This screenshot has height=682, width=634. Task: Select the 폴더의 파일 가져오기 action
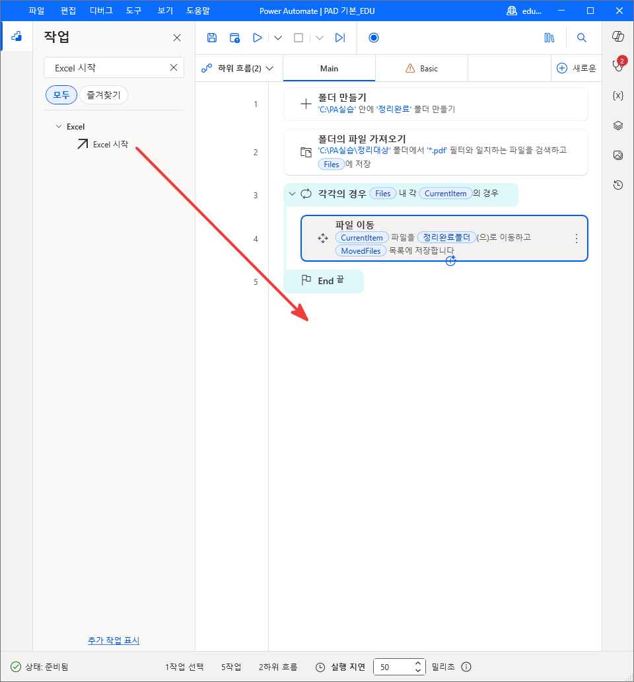[435, 152]
